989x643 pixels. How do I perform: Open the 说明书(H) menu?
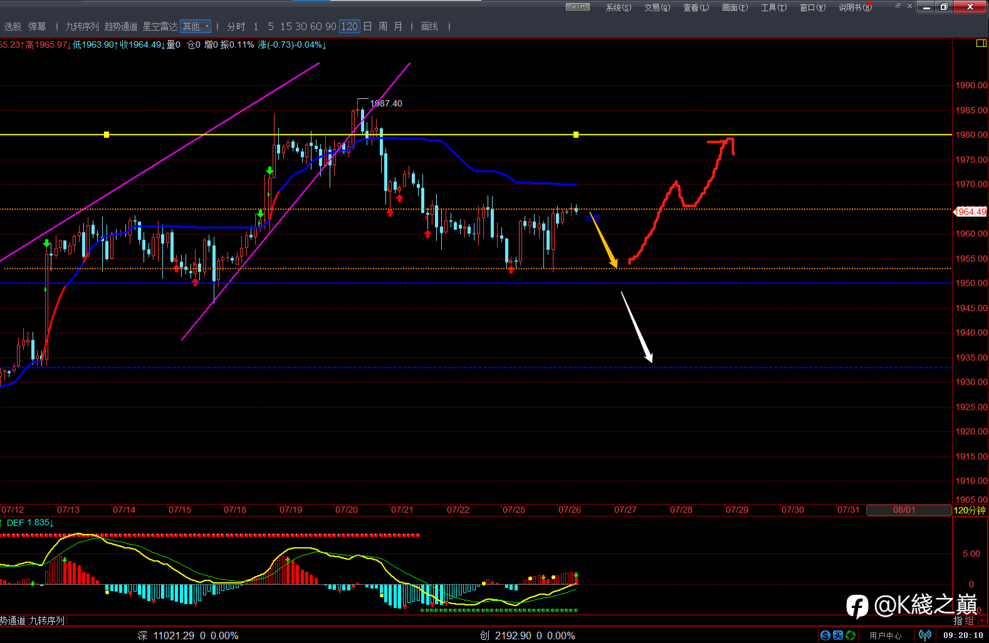pos(856,8)
